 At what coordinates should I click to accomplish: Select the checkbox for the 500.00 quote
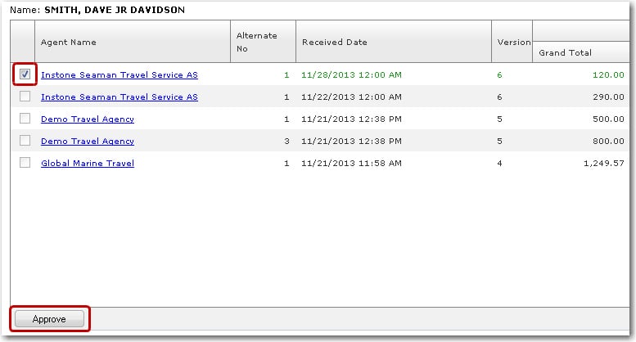[x=25, y=119]
